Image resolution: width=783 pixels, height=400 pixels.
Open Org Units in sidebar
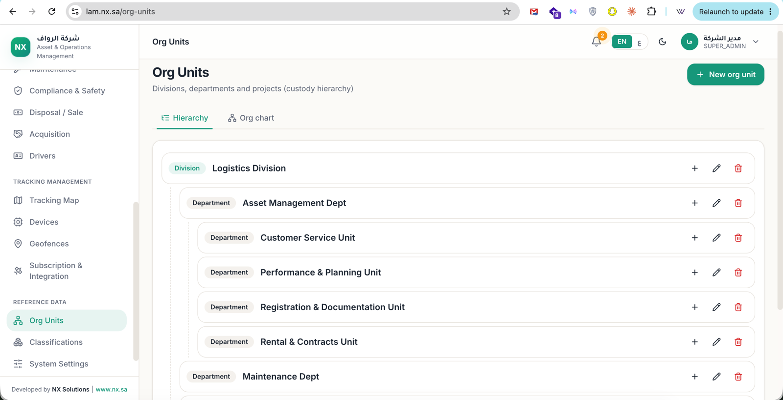point(67,320)
